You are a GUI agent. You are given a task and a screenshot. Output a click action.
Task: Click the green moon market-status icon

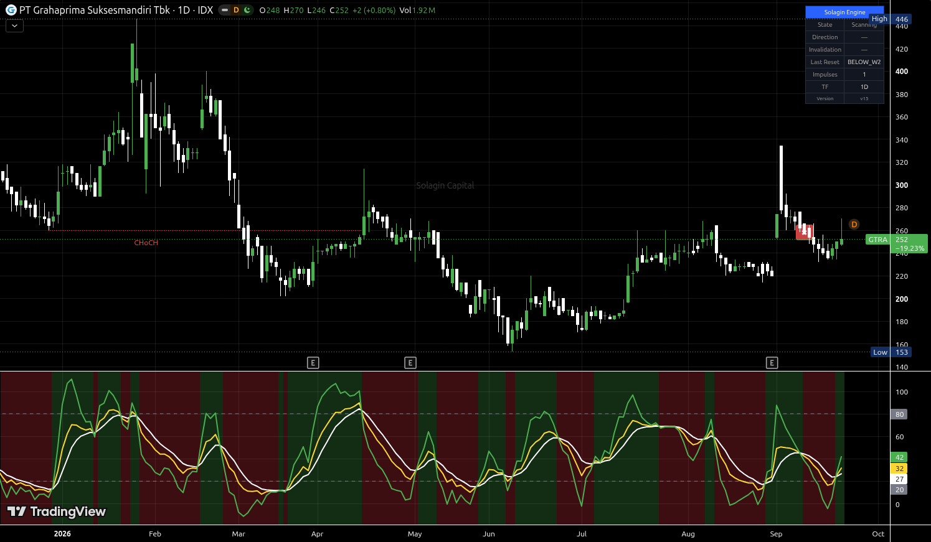(x=247, y=10)
